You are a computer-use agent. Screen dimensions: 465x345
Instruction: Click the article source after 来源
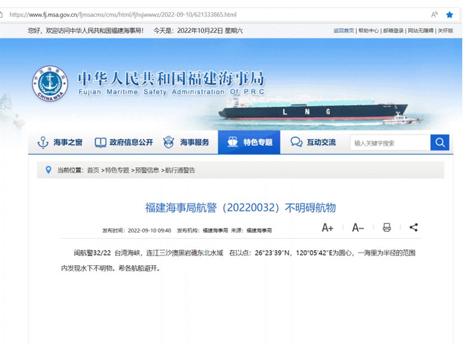click(259, 231)
